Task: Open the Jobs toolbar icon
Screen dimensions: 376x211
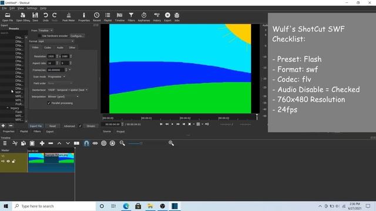Action: [x=177, y=17]
